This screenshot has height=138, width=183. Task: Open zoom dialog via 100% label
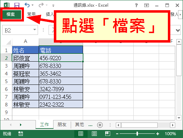click(x=170, y=134)
